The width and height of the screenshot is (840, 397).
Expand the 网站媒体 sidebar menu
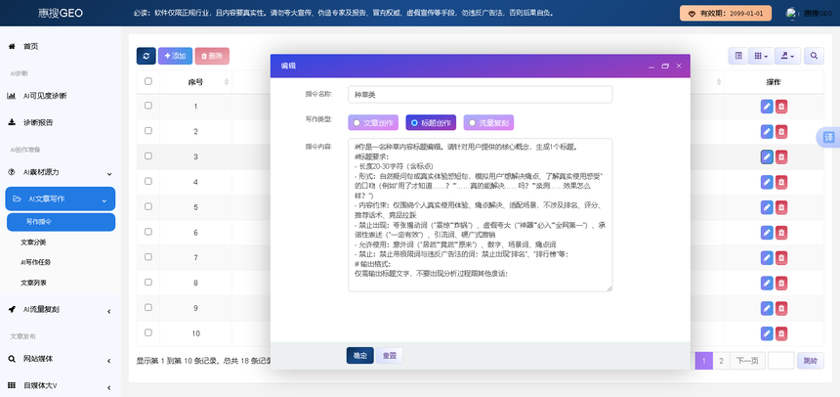pos(60,359)
